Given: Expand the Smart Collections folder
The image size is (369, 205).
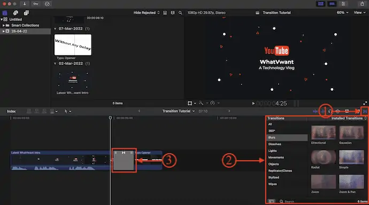Looking at the screenshot, I should click(x=4, y=25).
